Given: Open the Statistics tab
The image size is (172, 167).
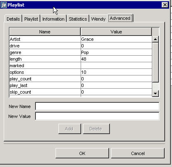Looking at the screenshot, I should [78, 19].
